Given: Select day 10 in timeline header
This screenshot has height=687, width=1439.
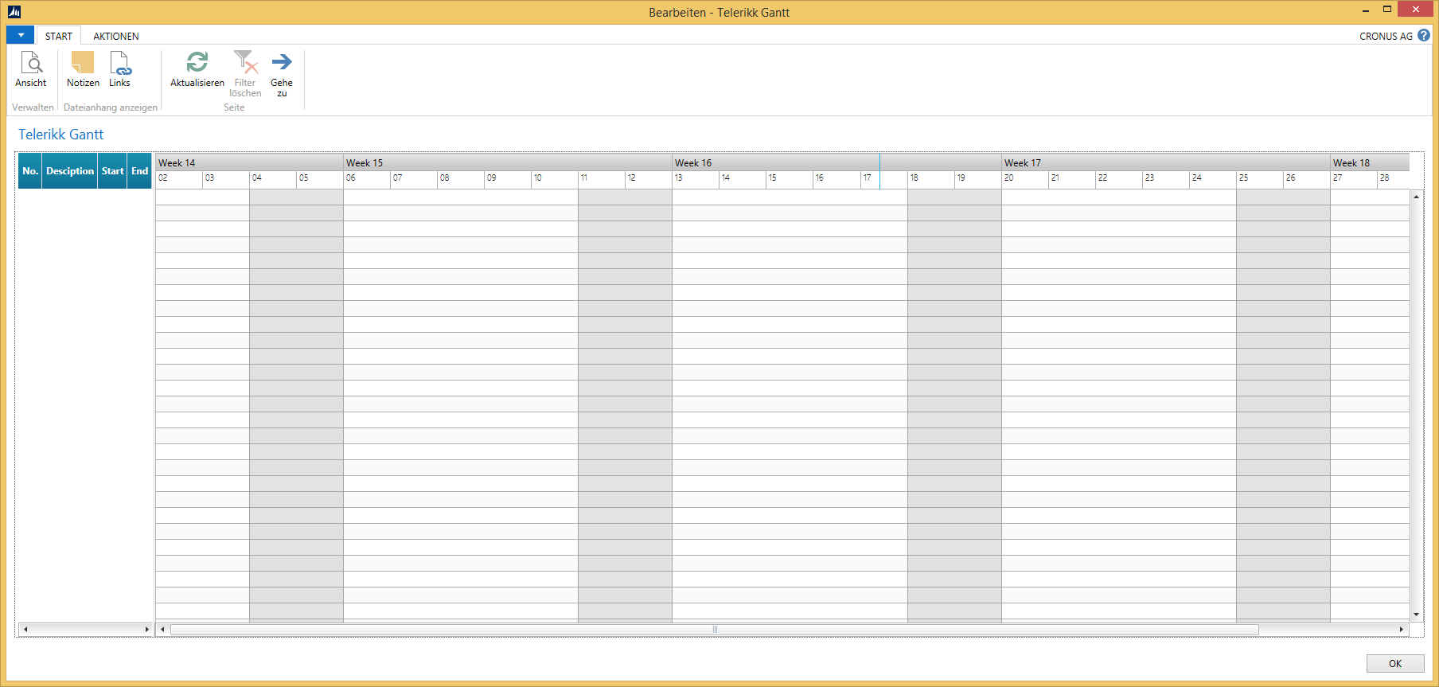Looking at the screenshot, I should click(x=555, y=179).
